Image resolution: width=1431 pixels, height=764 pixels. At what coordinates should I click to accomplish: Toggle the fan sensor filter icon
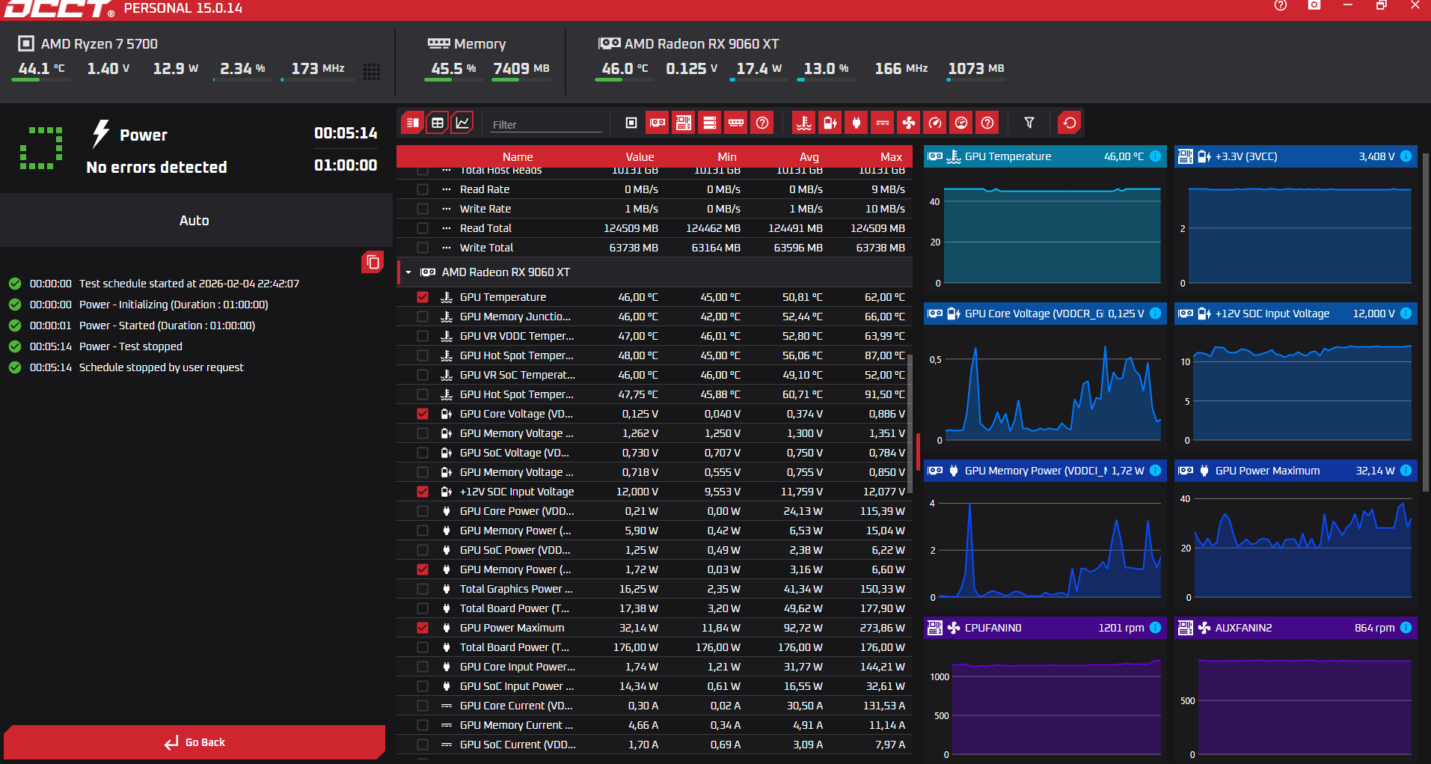pyautogui.click(x=909, y=123)
